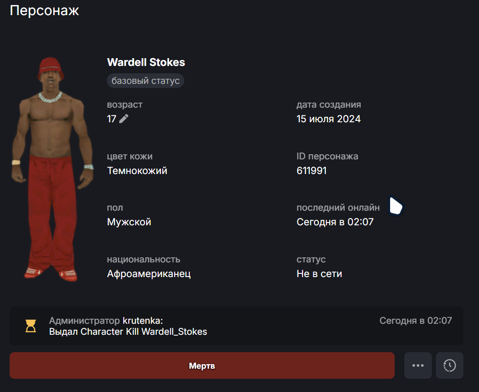Click the Персонаж page heading

pyautogui.click(x=44, y=11)
